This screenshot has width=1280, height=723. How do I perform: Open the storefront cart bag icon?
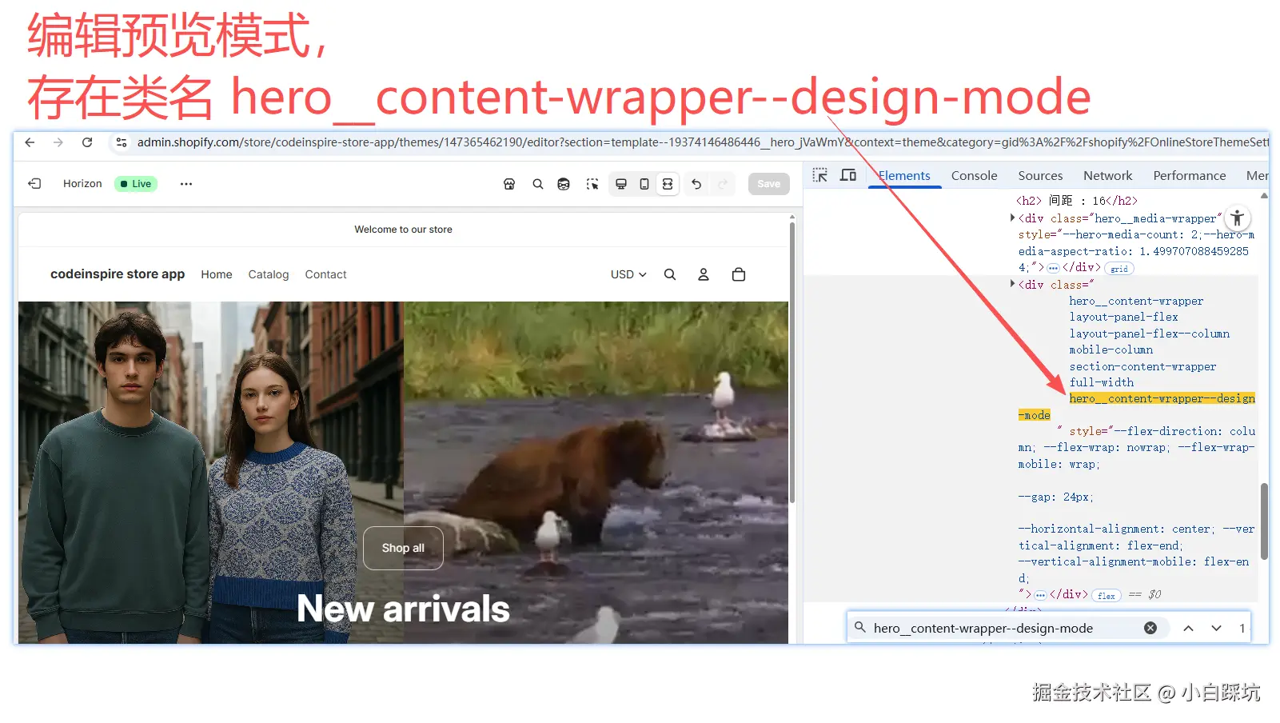pyautogui.click(x=739, y=274)
